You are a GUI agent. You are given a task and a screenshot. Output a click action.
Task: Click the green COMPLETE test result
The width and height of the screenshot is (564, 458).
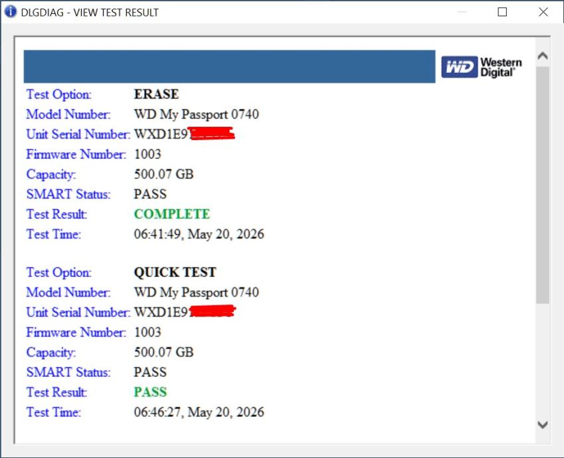click(171, 214)
